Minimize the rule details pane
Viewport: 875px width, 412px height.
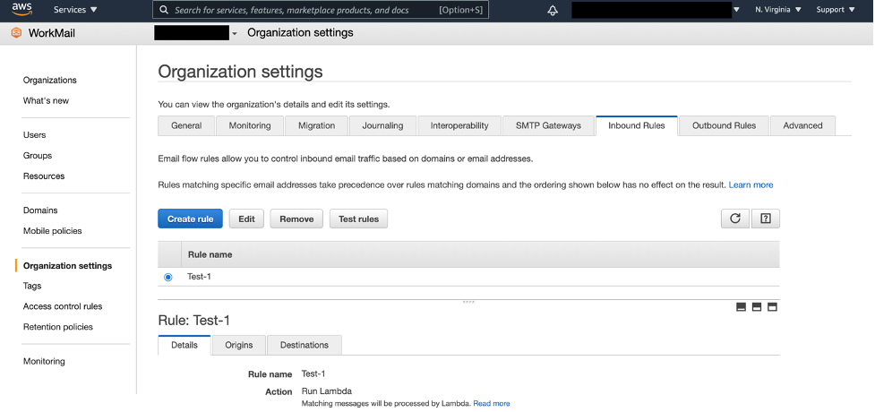741,307
